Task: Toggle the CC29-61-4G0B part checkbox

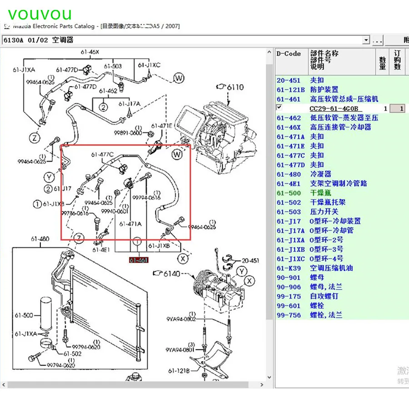Action: (x=279, y=107)
